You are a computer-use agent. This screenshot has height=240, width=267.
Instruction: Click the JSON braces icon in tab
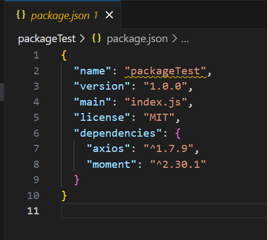pyautogui.click(x=21, y=15)
